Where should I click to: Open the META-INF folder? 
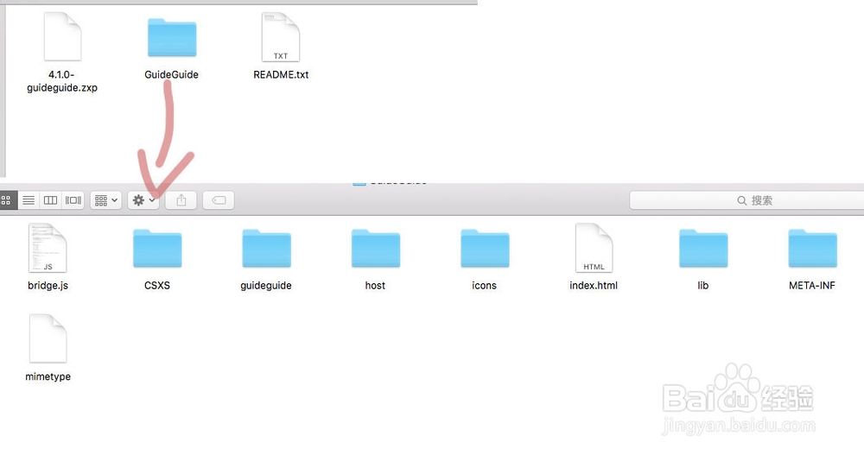812,249
